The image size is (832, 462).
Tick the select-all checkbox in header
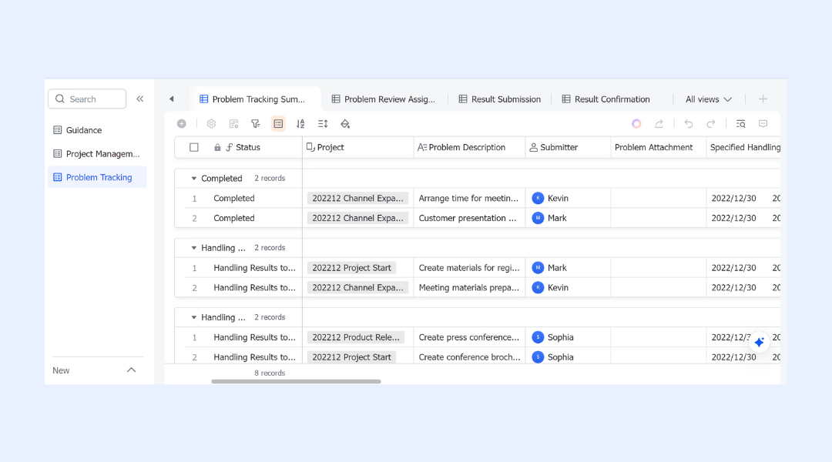193,148
